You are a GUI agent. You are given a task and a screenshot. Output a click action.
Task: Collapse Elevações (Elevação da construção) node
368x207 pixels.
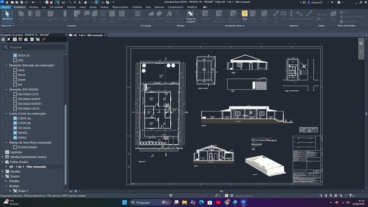(6, 65)
